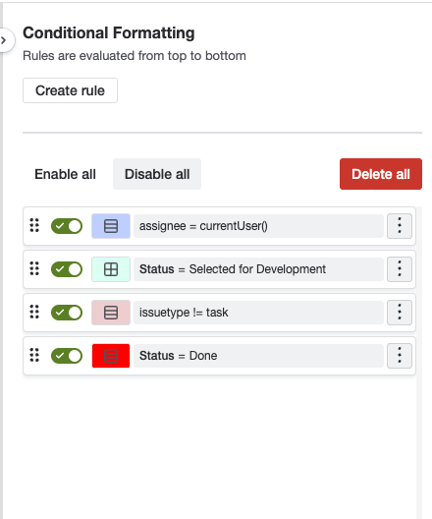Click the Create rule button
The image size is (432, 519).
click(70, 90)
